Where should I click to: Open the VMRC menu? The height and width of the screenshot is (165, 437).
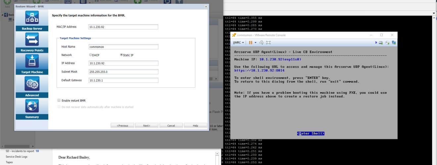pyautogui.click(x=238, y=43)
